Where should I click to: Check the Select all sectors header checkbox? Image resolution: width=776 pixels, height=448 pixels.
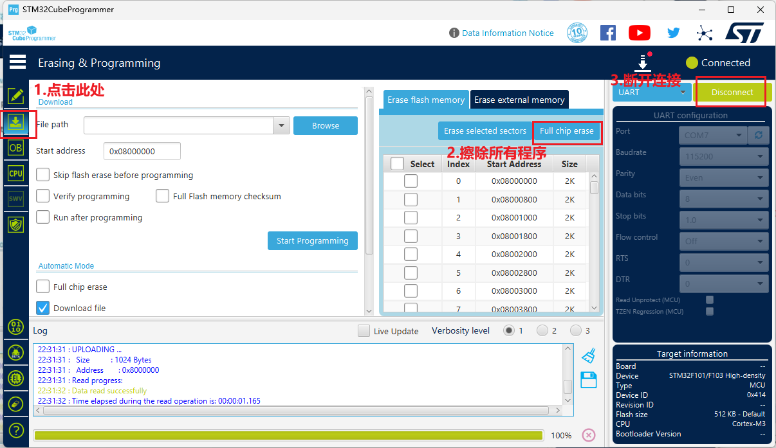(397, 164)
